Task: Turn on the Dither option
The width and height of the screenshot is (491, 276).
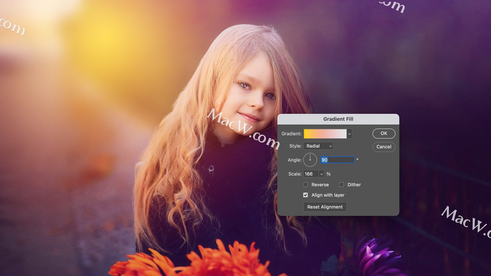Action: click(x=341, y=185)
